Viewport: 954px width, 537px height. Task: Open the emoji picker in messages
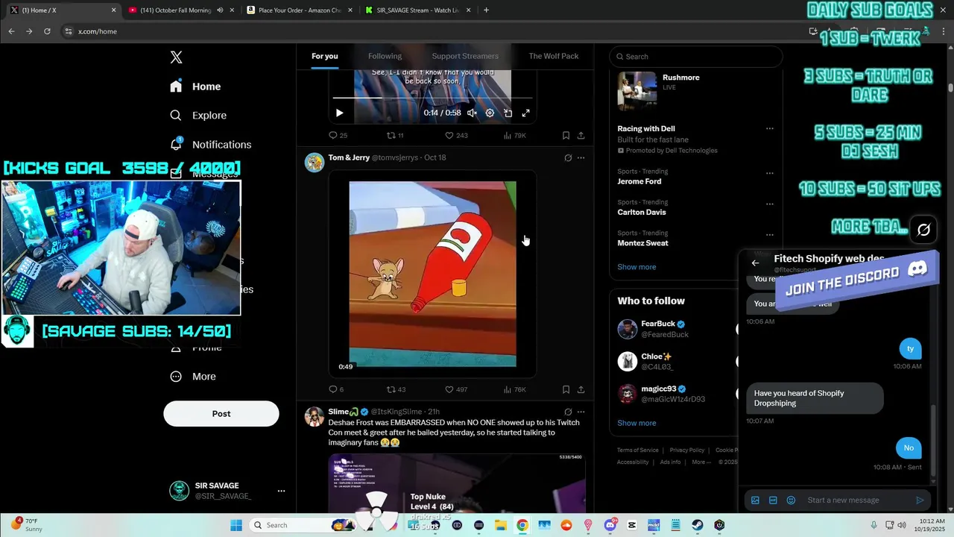[791, 500]
